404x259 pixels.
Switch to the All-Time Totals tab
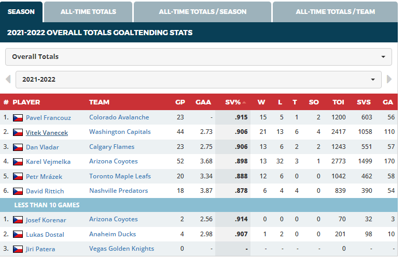click(x=88, y=11)
